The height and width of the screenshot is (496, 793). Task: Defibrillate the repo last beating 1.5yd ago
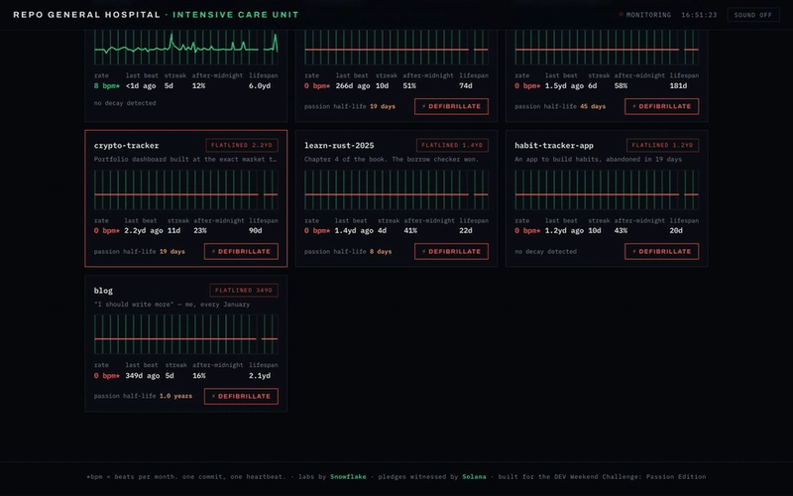pos(662,106)
